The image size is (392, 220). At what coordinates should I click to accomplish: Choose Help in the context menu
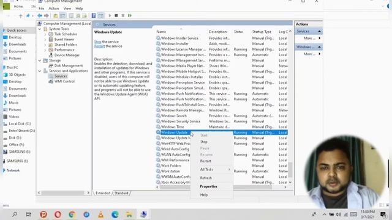[x=211, y=195]
